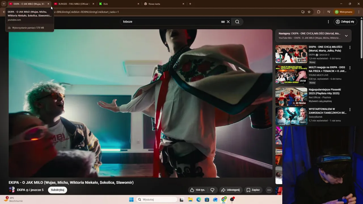The height and width of the screenshot is (204, 363).
Task: Open YouTube settings three-dot menu
Action: tap(328, 22)
